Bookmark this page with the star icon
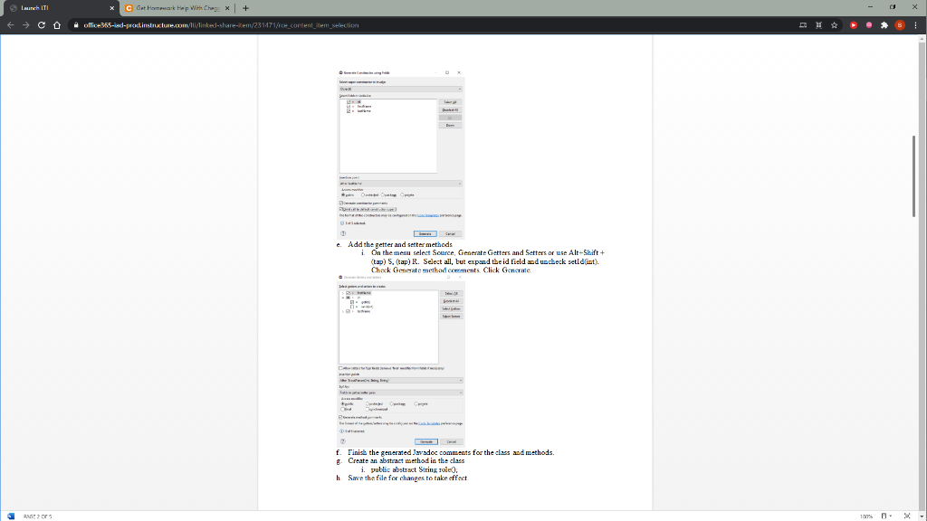Image resolution: width=927 pixels, height=521 pixels. (x=834, y=25)
